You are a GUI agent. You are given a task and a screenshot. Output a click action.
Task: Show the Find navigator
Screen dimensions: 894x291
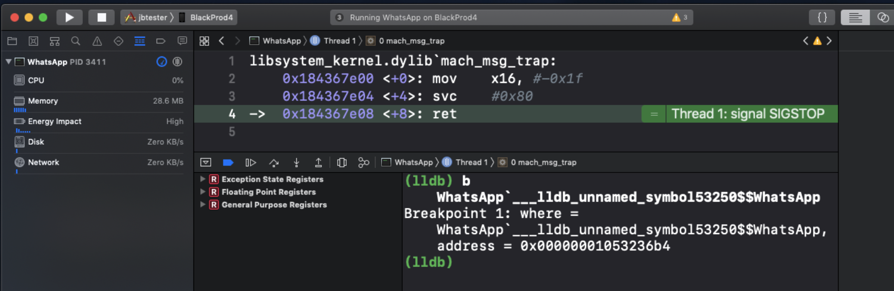tap(76, 41)
